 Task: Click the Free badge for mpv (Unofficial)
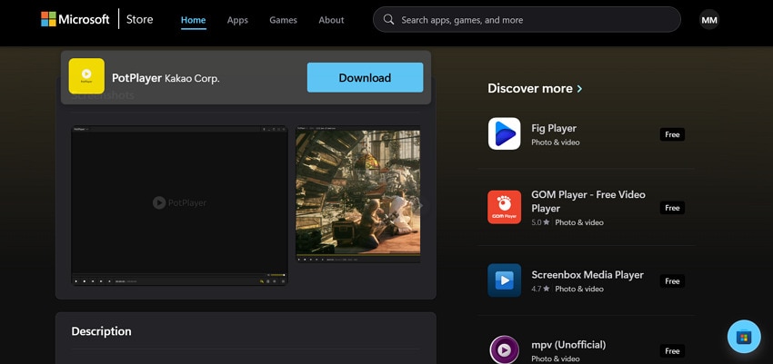coord(672,350)
